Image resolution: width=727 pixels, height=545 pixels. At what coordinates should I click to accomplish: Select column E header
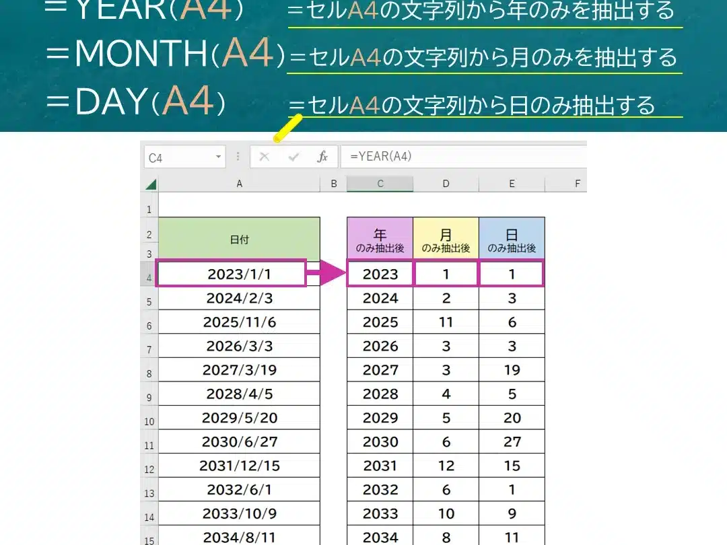512,184
